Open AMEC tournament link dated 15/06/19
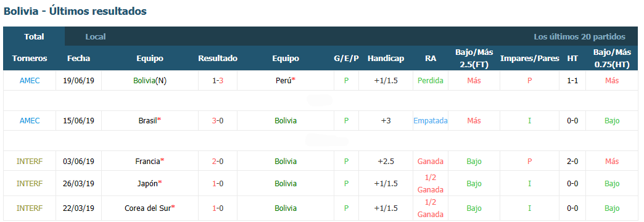Viewport: 644px width, 222px height. (x=30, y=121)
